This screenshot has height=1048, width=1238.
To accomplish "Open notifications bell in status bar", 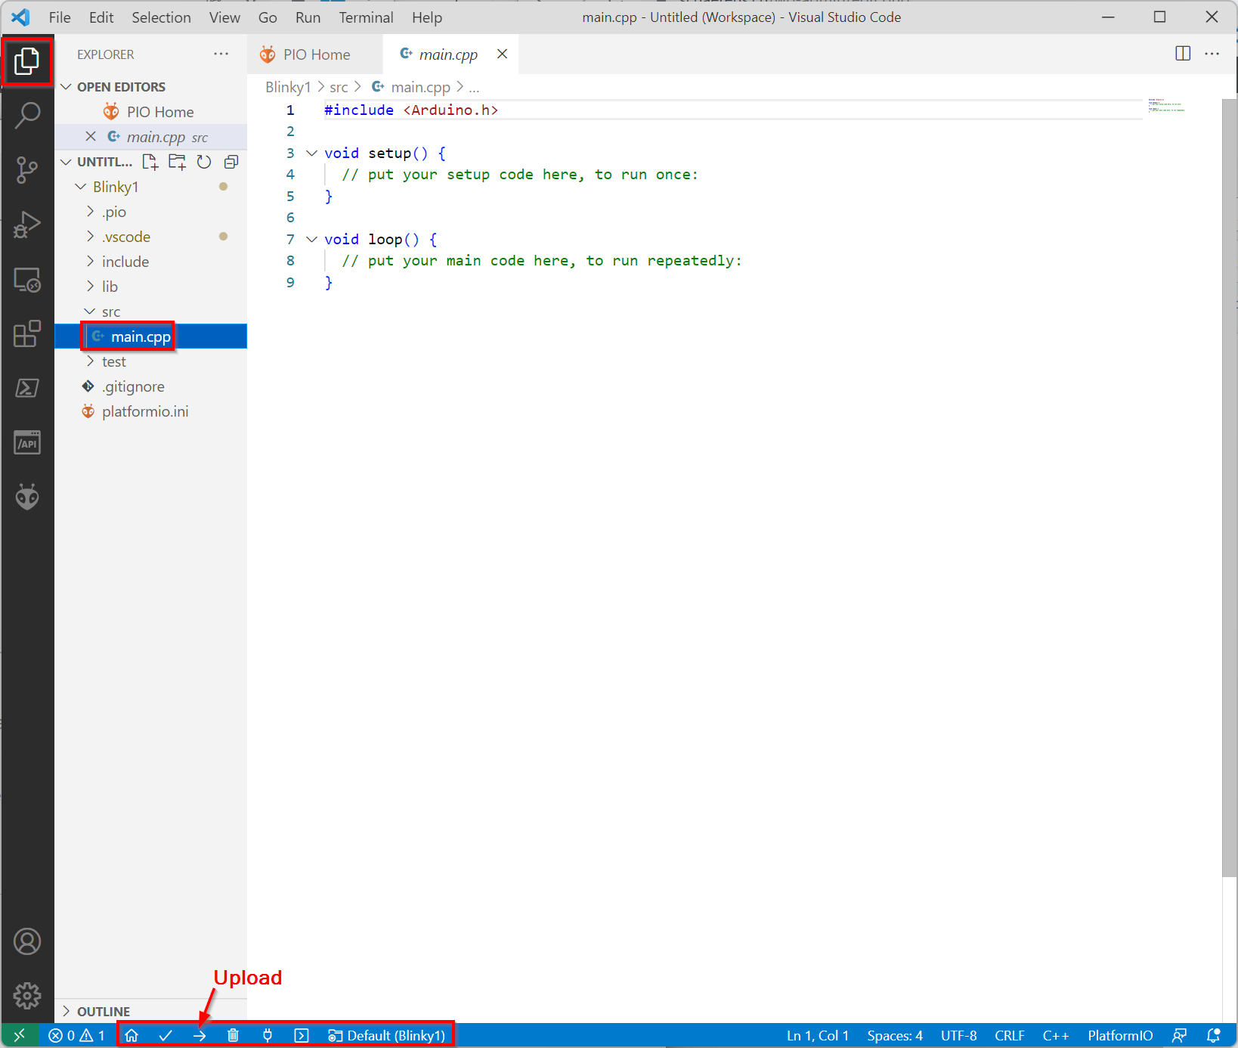I will pos(1214,1035).
